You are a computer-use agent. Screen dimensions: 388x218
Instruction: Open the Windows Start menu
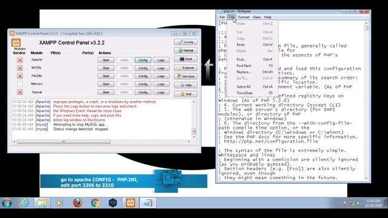tap(7, 203)
